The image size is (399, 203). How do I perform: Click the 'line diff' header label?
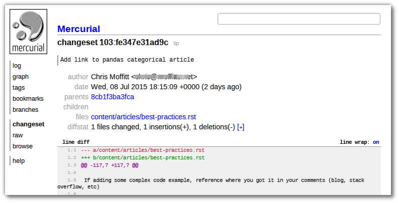click(x=76, y=142)
